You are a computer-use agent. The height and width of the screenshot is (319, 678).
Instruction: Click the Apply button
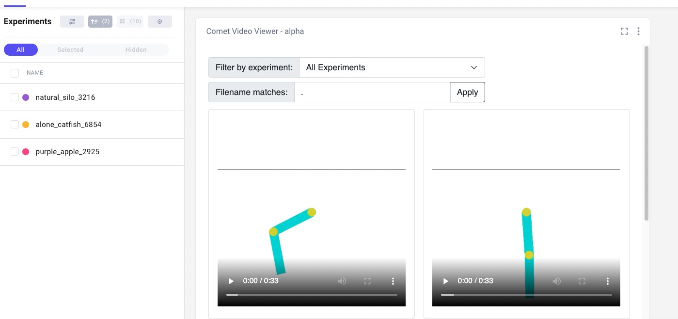(467, 92)
